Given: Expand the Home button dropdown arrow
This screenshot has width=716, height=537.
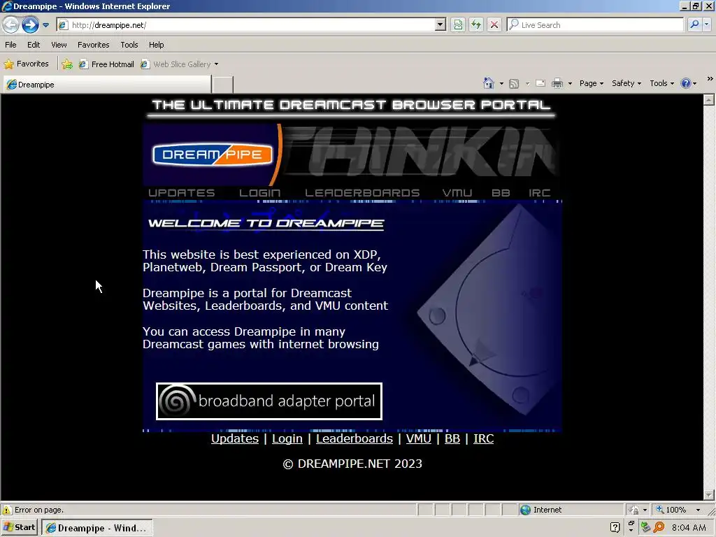Looking at the screenshot, I should click(x=501, y=84).
